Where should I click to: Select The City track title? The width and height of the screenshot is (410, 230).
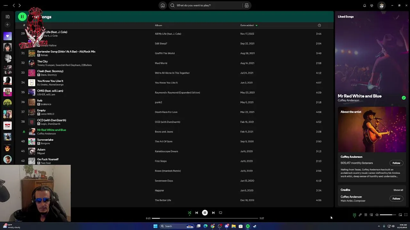click(x=42, y=61)
